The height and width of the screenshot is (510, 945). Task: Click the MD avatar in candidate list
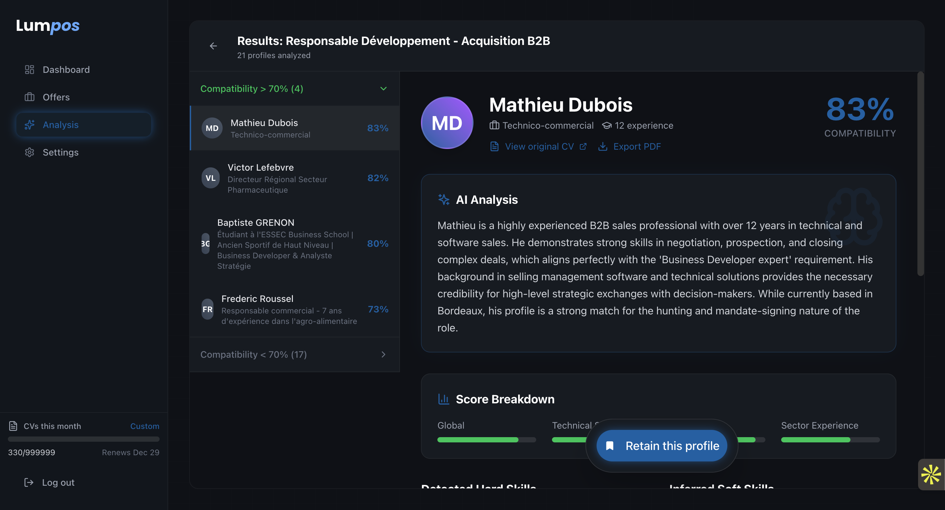pos(212,128)
